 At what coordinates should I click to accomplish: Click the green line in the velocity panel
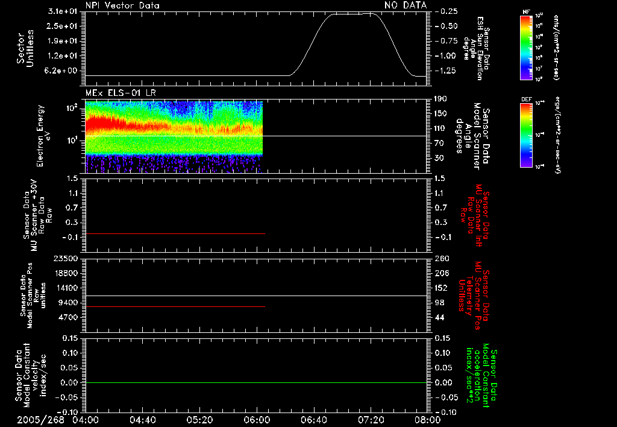click(x=255, y=382)
